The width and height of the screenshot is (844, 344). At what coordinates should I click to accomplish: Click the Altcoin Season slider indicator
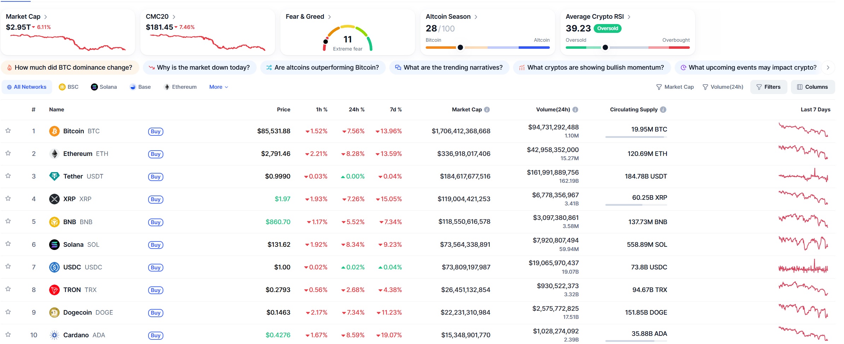460,47
